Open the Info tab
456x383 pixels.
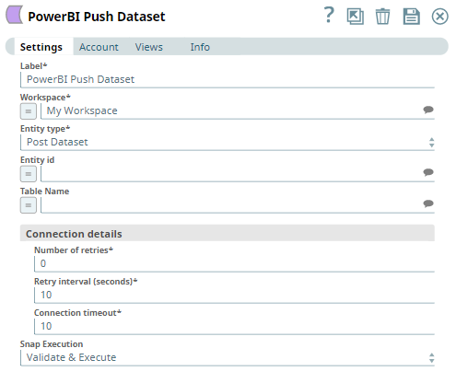200,47
